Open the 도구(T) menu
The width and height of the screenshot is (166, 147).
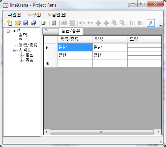click(35, 15)
